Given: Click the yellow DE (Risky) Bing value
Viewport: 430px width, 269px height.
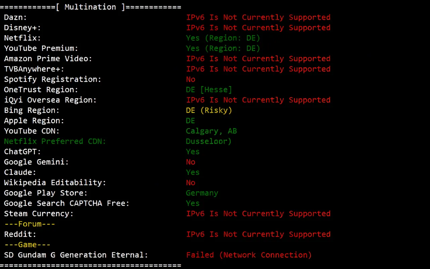Looking at the screenshot, I should coord(209,110).
